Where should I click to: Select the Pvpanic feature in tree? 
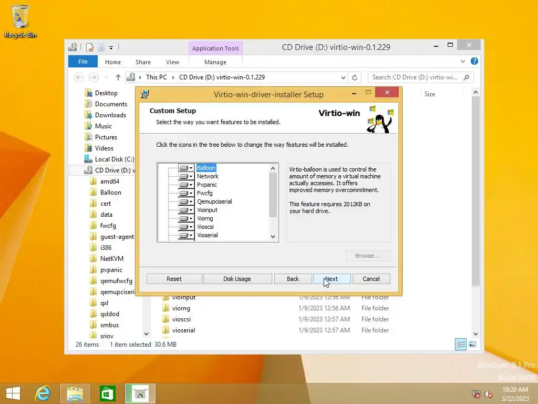click(x=207, y=185)
